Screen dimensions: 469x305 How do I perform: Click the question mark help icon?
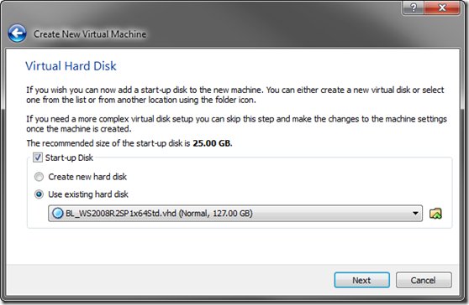pos(413,8)
